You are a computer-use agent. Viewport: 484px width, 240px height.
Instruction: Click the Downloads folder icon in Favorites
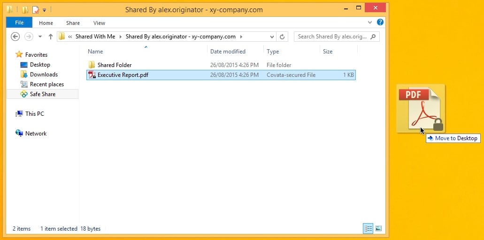(x=24, y=74)
